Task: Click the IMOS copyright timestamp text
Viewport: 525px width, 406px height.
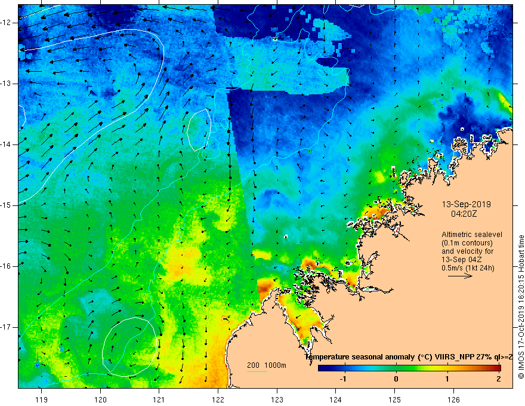Action: pos(521,307)
